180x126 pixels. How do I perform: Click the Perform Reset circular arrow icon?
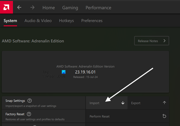tap(164, 116)
